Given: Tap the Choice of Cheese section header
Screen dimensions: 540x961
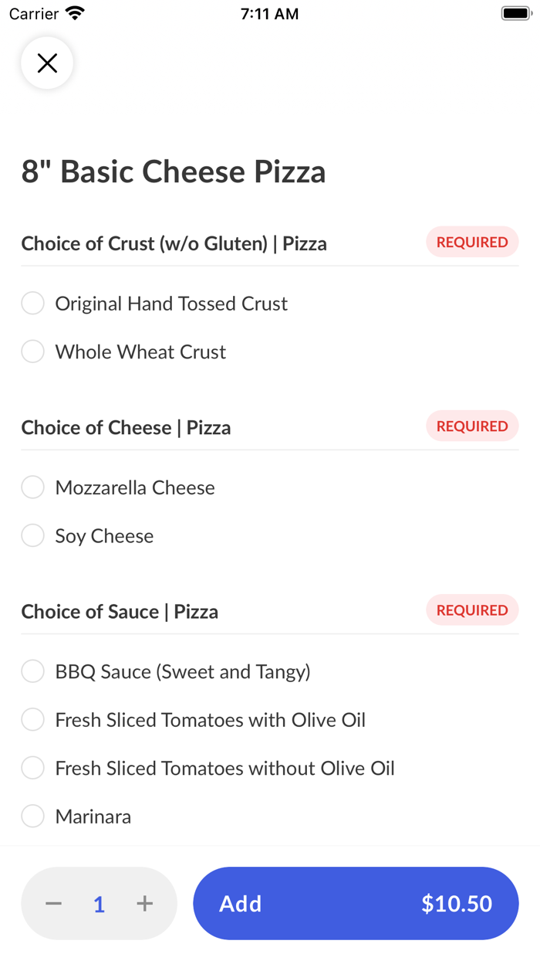Looking at the screenshot, I should (x=126, y=426).
